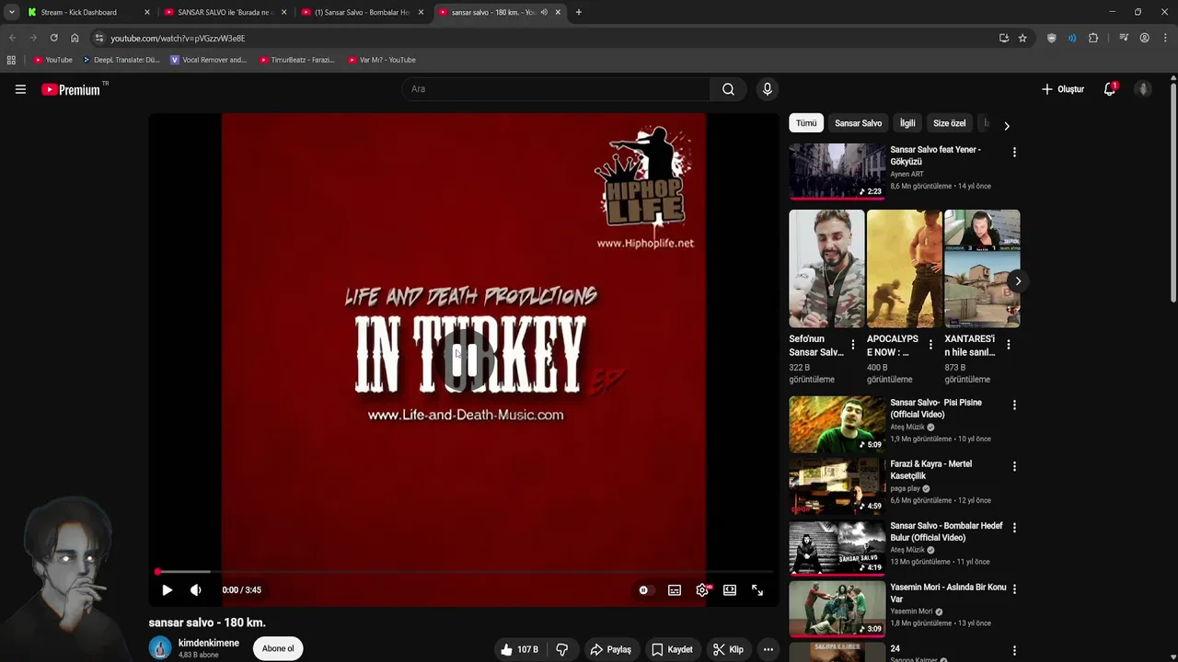The height and width of the screenshot is (662, 1178).
Task: Click the address bar URL
Action: [178, 38]
